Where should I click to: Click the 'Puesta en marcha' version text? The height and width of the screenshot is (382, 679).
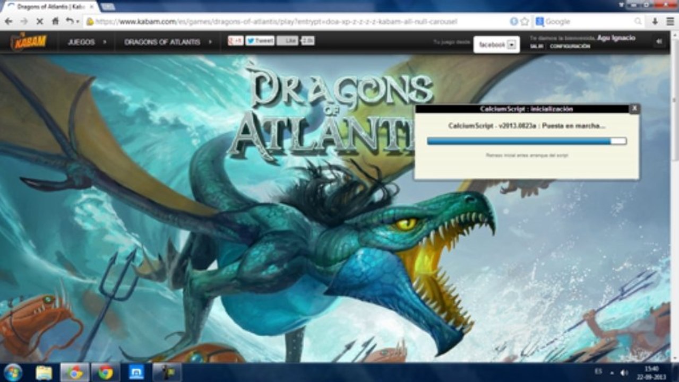point(527,126)
